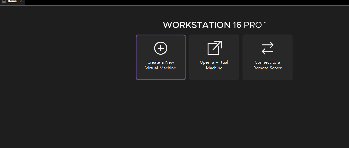
Task: Close the Home tab with its X
Action: (x=22, y=1)
